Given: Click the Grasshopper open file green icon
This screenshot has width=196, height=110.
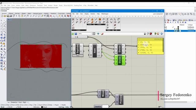Looking at the screenshot, I should pyautogui.click(x=73, y=34).
